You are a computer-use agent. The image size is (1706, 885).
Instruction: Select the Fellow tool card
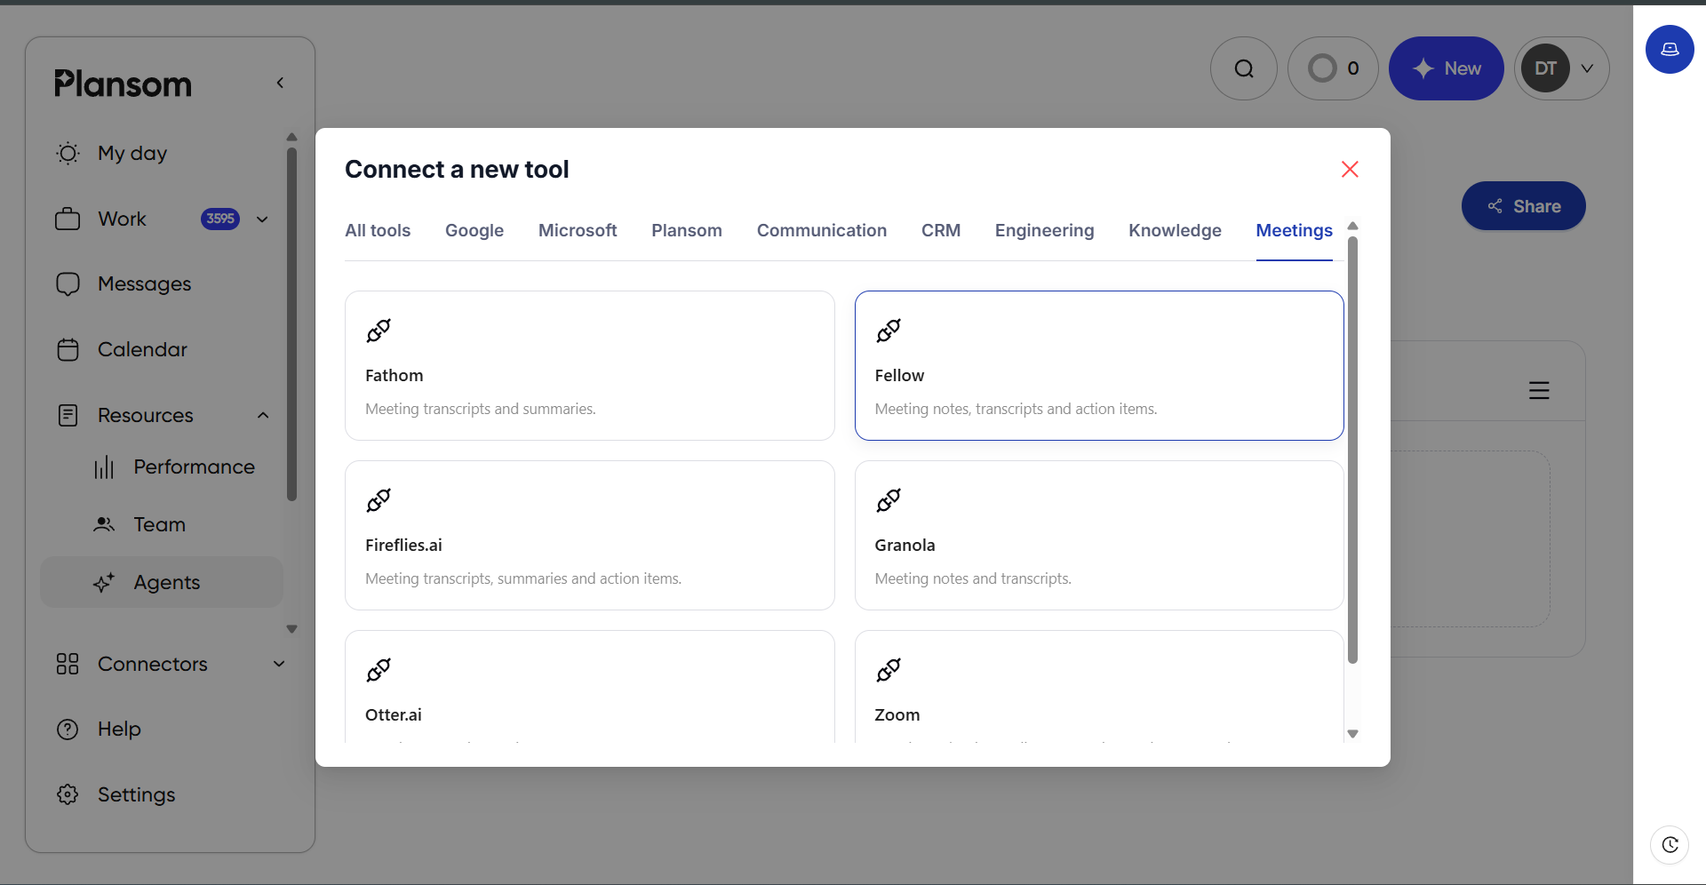(1099, 365)
